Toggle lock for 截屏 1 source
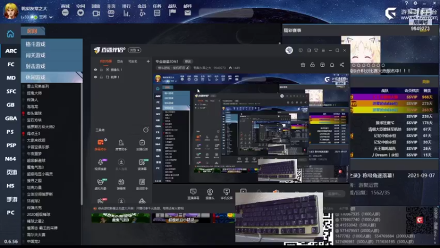Screen dimensions: 440x248 click(101, 77)
